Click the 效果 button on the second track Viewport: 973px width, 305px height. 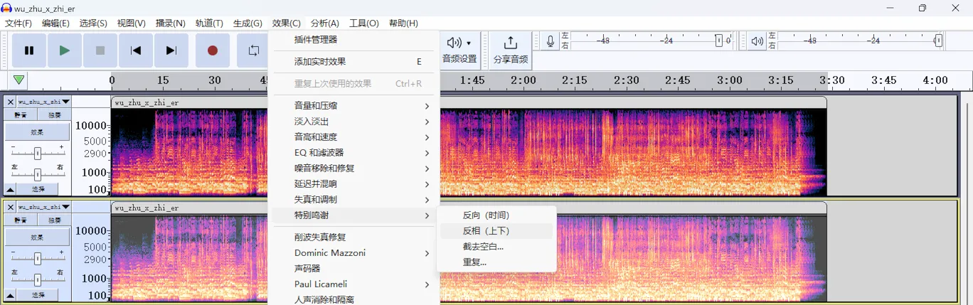37,237
